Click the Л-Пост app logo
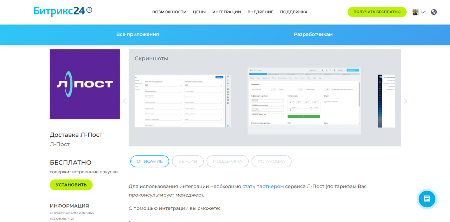 [x=85, y=84]
